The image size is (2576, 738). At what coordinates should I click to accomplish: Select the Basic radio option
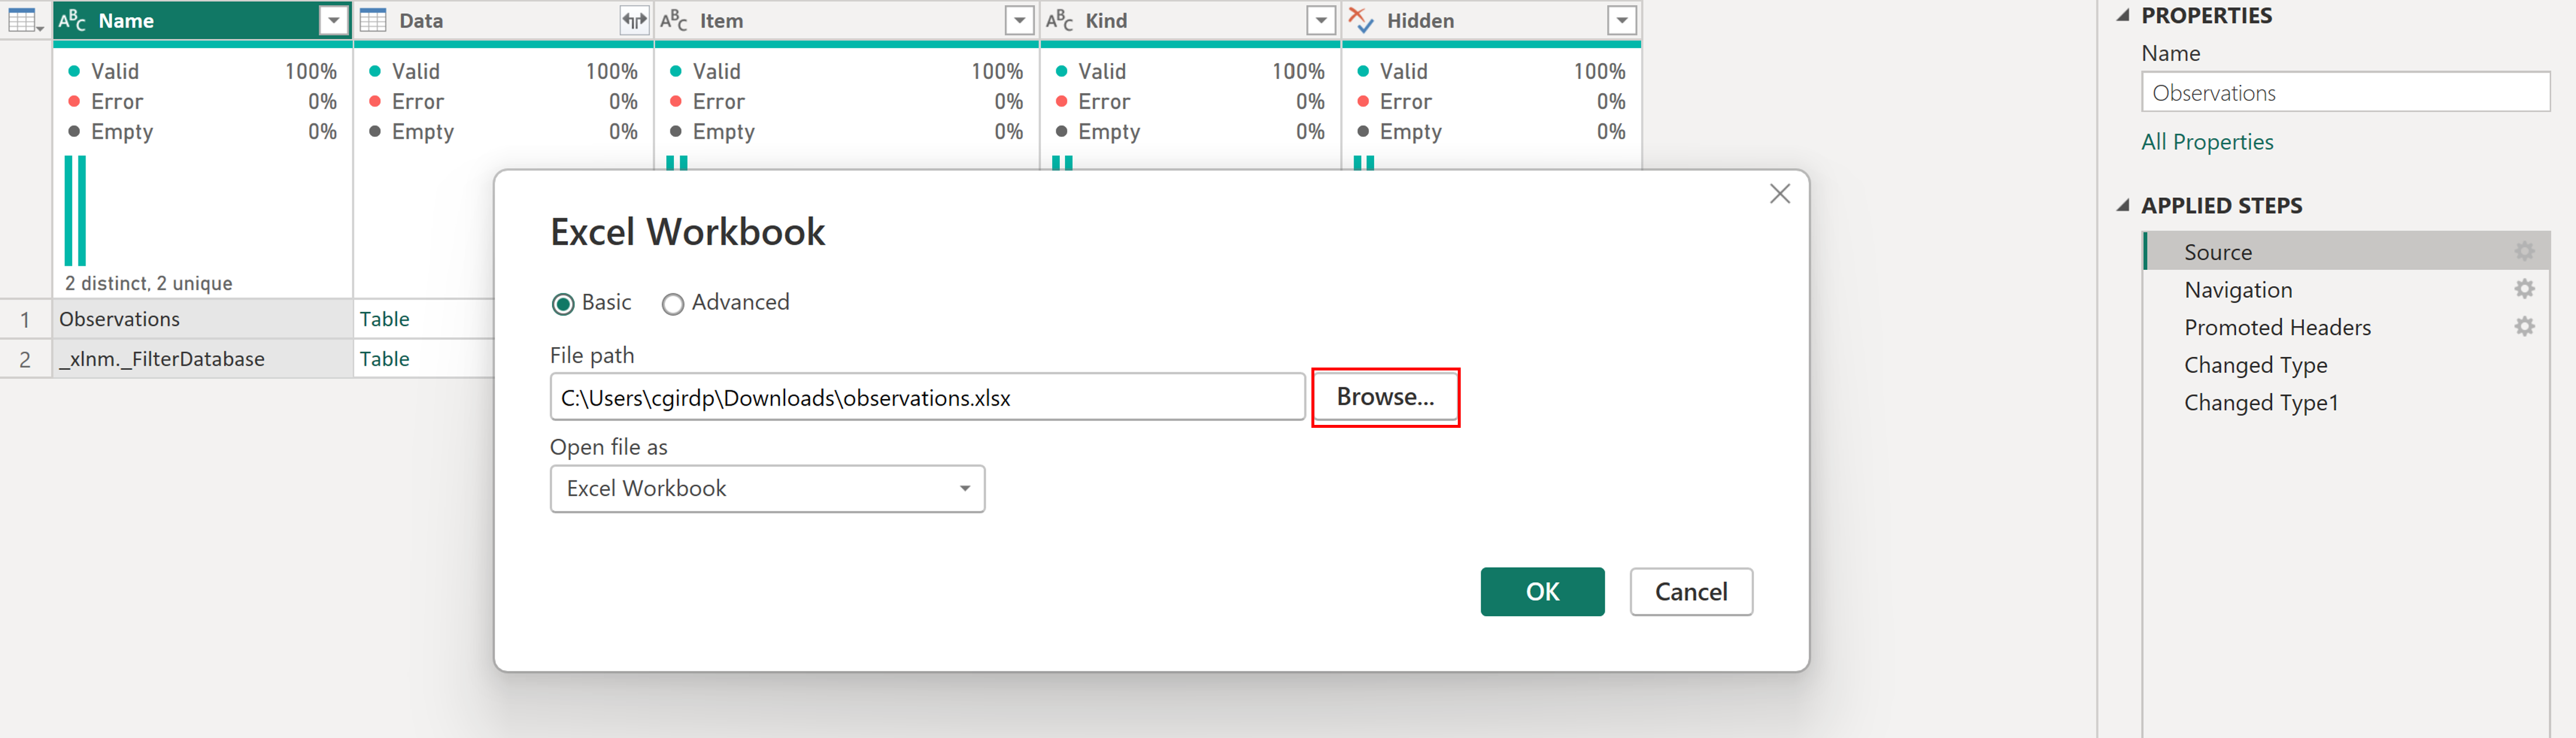[x=563, y=304]
